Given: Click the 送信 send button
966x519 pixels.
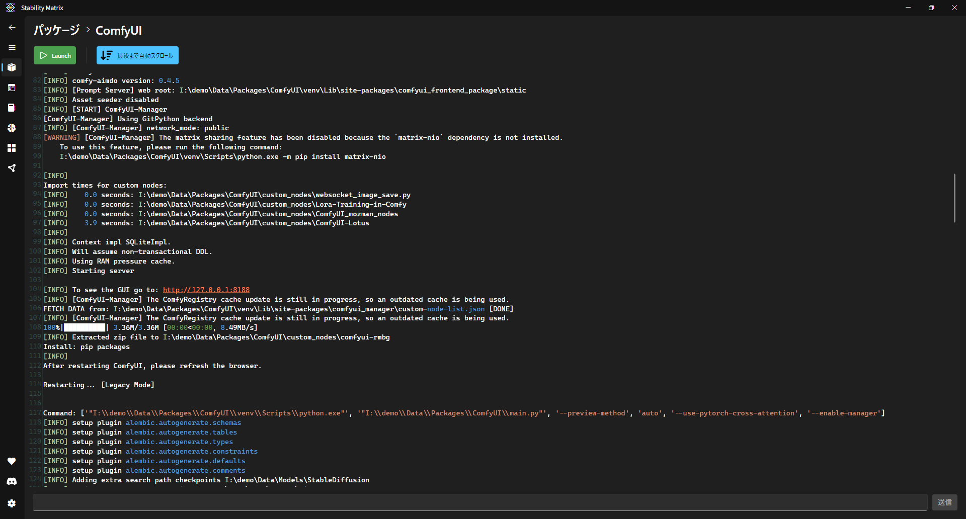Looking at the screenshot, I should point(944,502).
